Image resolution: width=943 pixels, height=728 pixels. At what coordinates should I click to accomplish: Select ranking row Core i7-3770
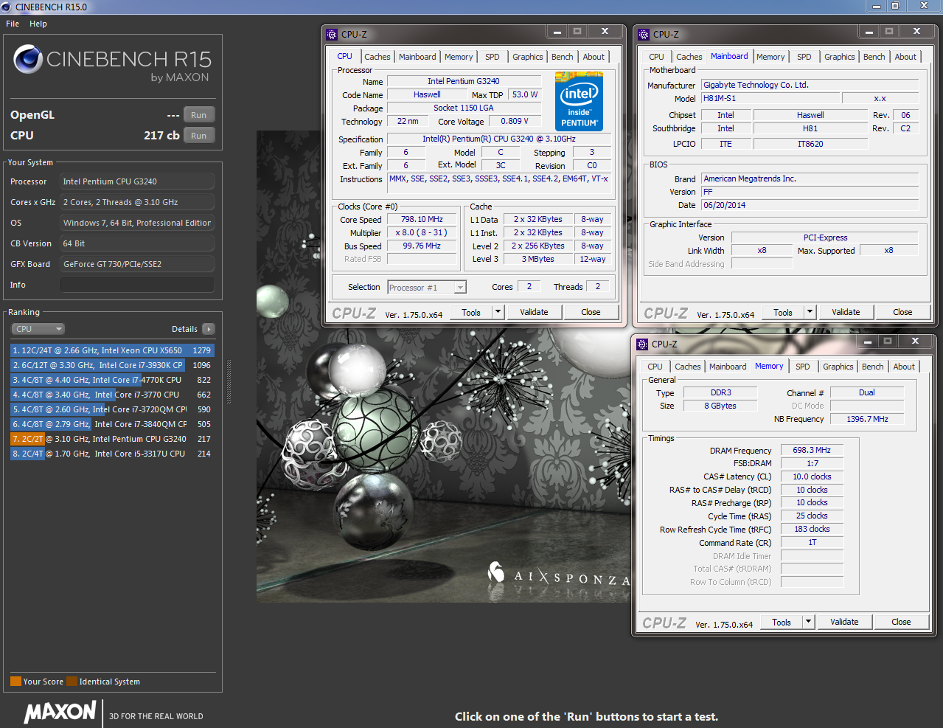tap(112, 395)
